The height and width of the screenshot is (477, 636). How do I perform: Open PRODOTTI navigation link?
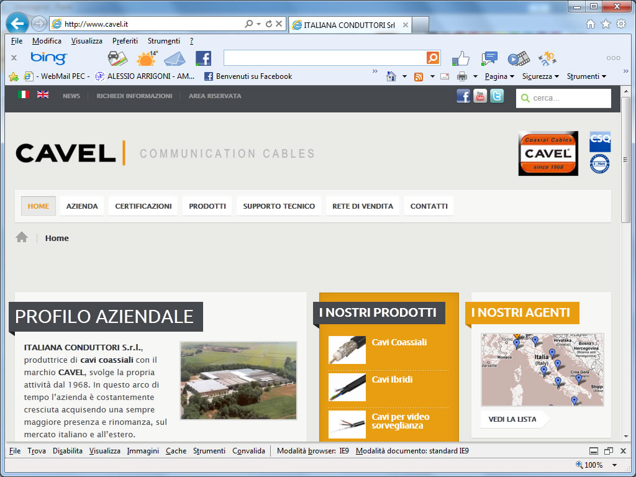(207, 206)
